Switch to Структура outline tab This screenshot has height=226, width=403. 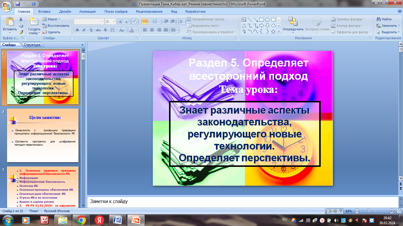(x=32, y=45)
